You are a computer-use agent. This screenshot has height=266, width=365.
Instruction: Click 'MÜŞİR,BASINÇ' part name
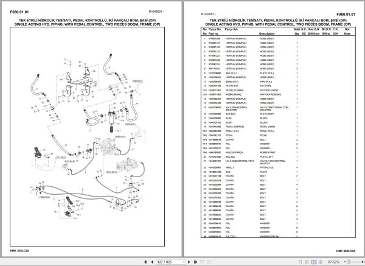[234, 94]
